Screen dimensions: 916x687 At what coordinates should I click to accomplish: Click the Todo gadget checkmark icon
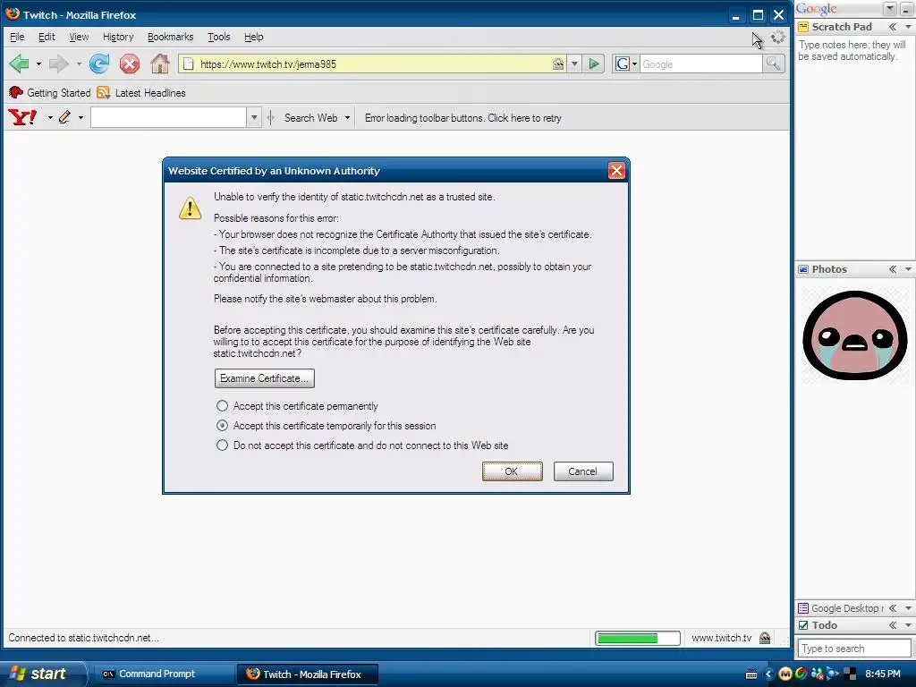[803, 625]
